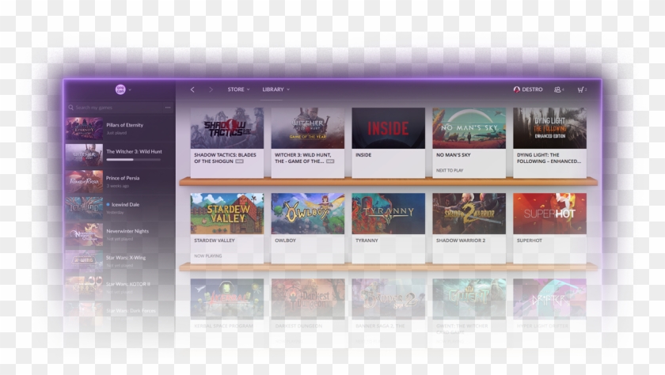The width and height of the screenshot is (665, 375).
Task: Go forward with the right arrow
Action: (211, 89)
